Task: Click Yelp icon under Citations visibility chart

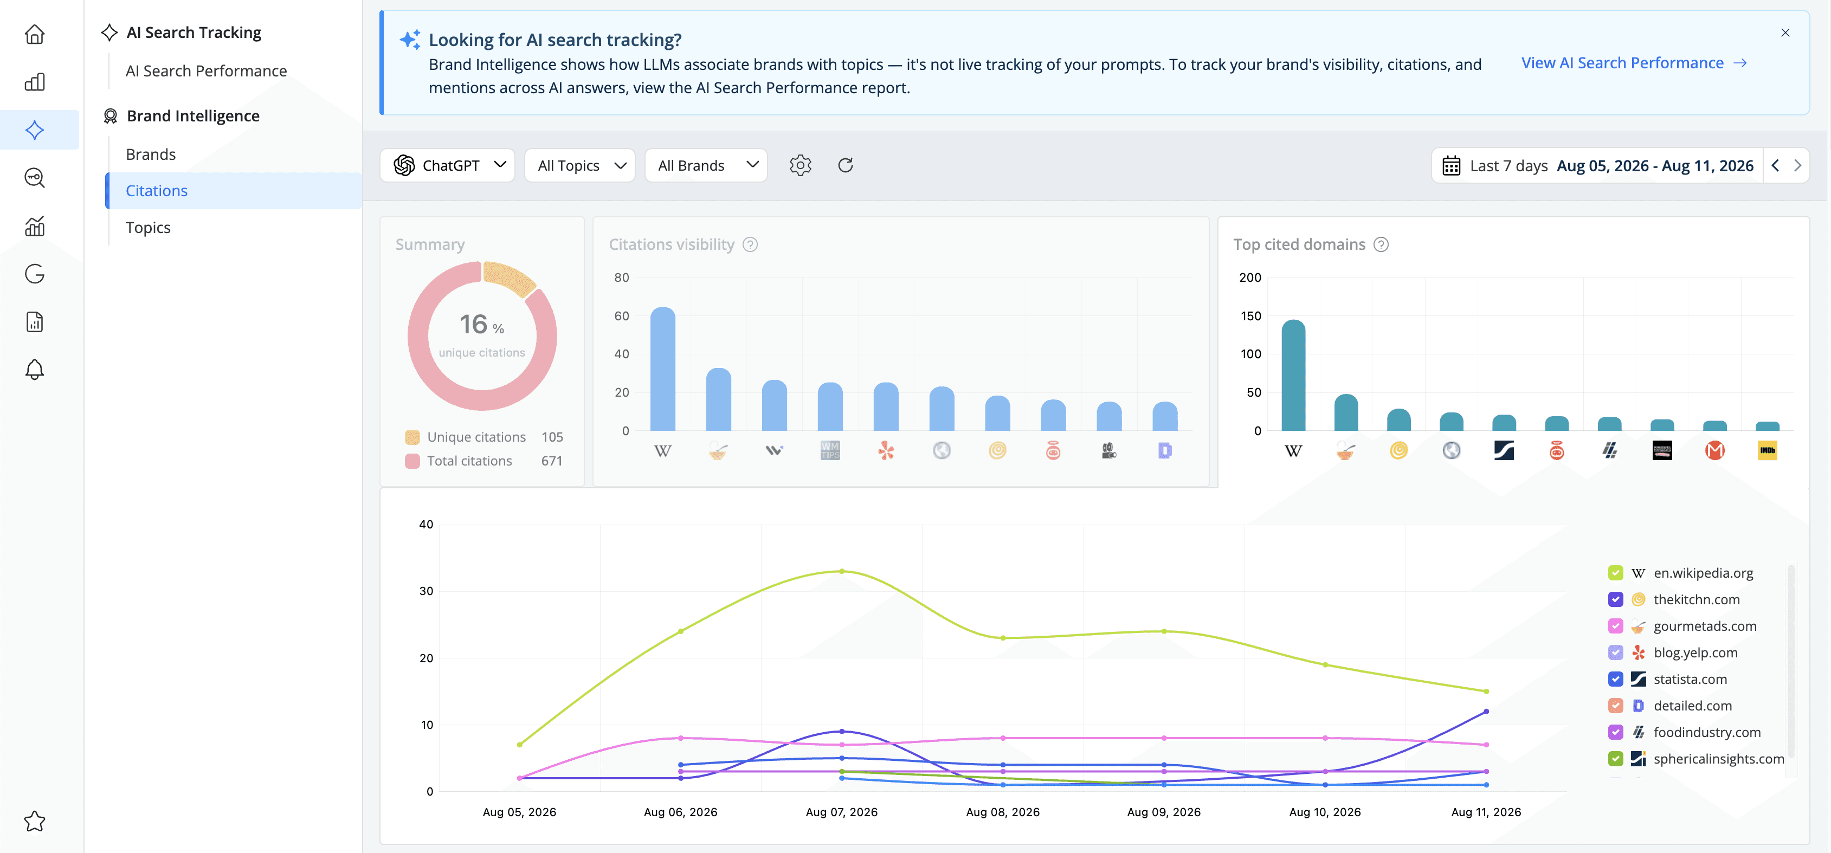Action: click(x=886, y=451)
